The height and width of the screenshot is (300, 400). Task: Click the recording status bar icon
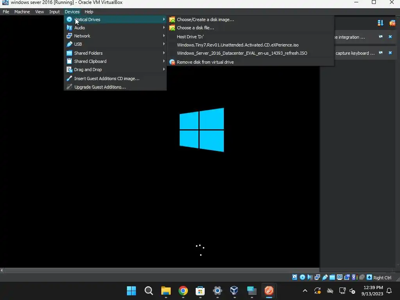[347, 277]
